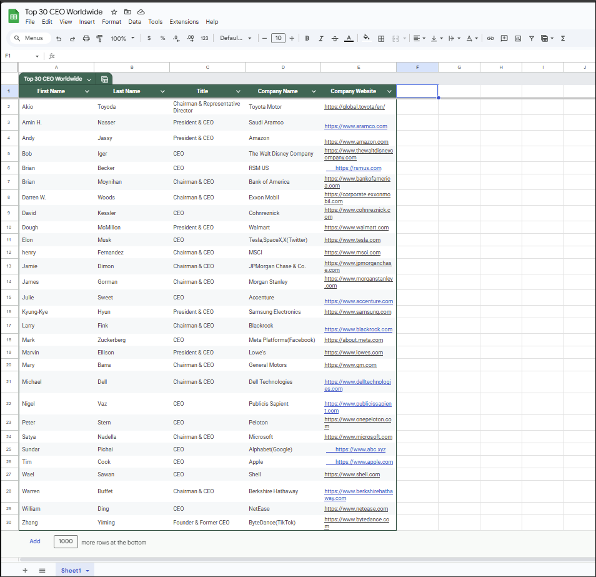The width and height of the screenshot is (596, 577).
Task: Click Add to append rows
Action: (35, 541)
